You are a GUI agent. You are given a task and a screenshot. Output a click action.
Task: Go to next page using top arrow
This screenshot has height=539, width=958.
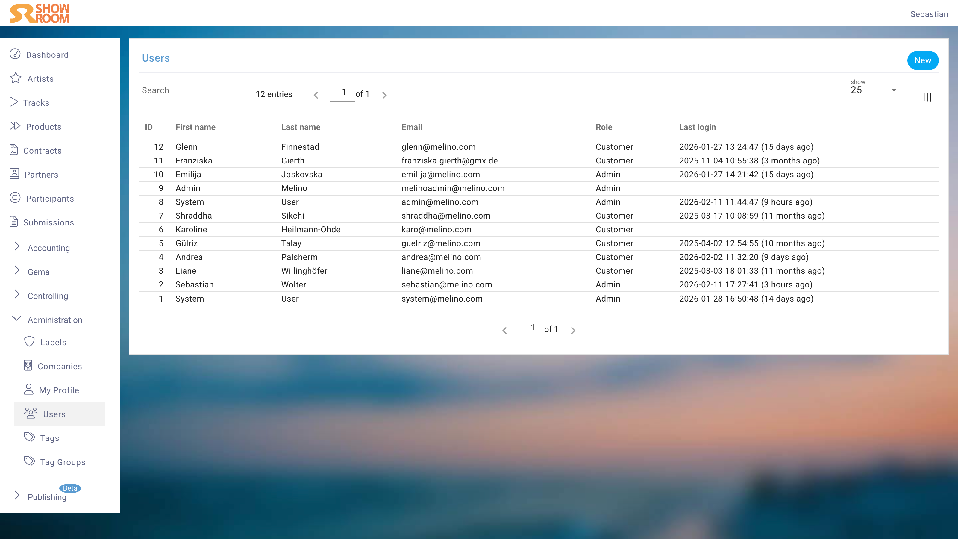click(x=384, y=95)
